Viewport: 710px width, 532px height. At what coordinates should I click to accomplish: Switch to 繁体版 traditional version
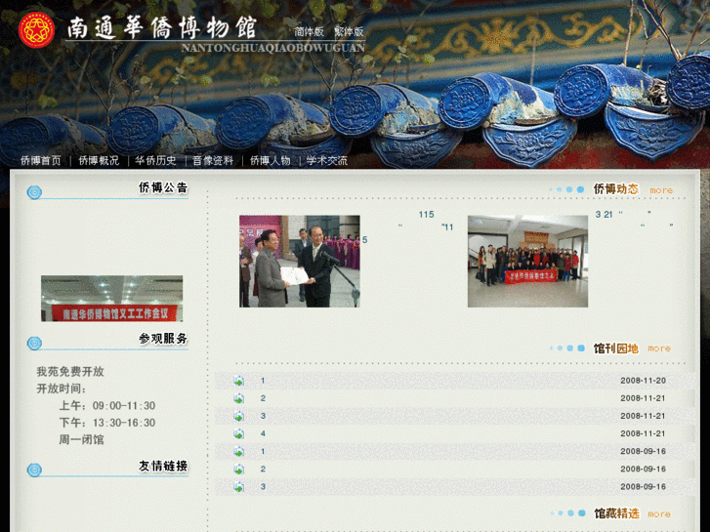point(349,31)
